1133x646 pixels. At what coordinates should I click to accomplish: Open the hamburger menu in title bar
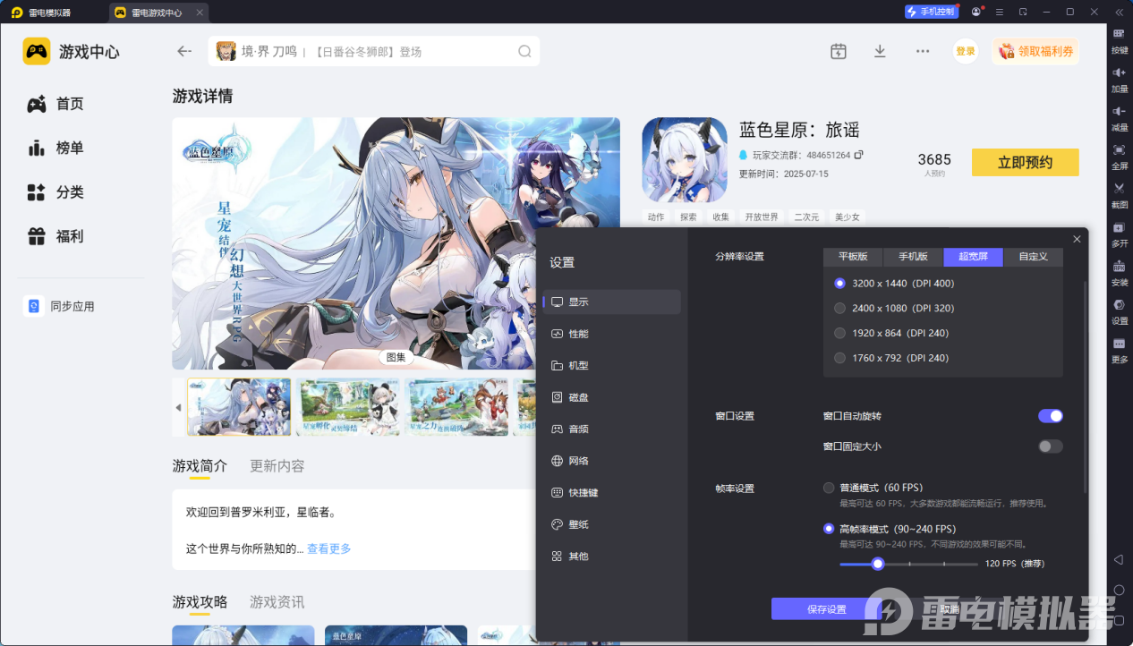coord(1000,12)
